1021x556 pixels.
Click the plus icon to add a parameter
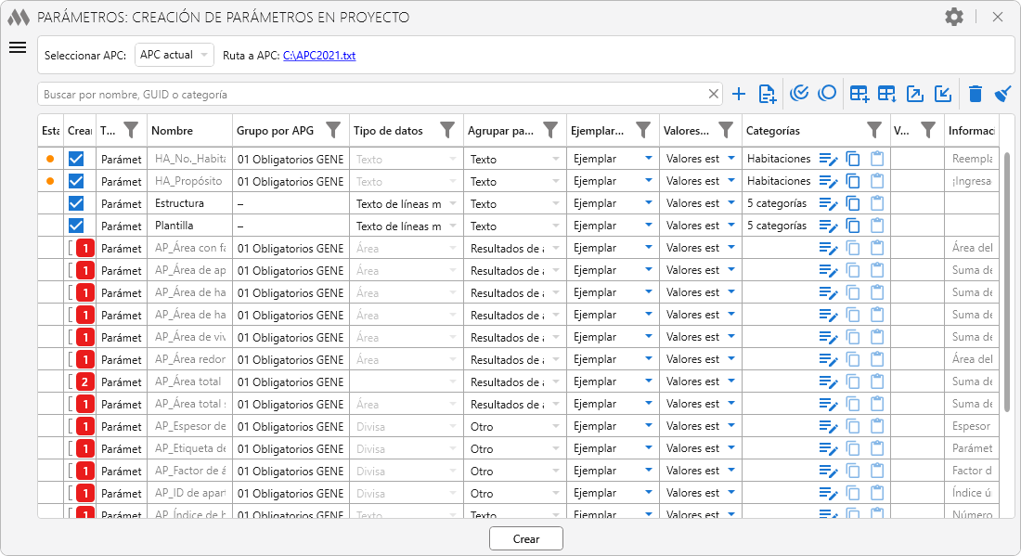739,94
